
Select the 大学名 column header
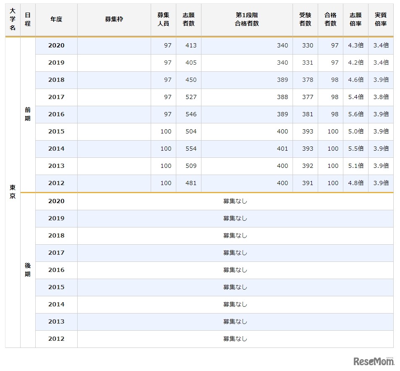click(12, 20)
